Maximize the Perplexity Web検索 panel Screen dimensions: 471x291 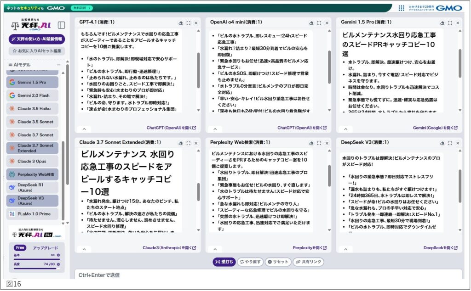pyautogui.click(x=319, y=142)
